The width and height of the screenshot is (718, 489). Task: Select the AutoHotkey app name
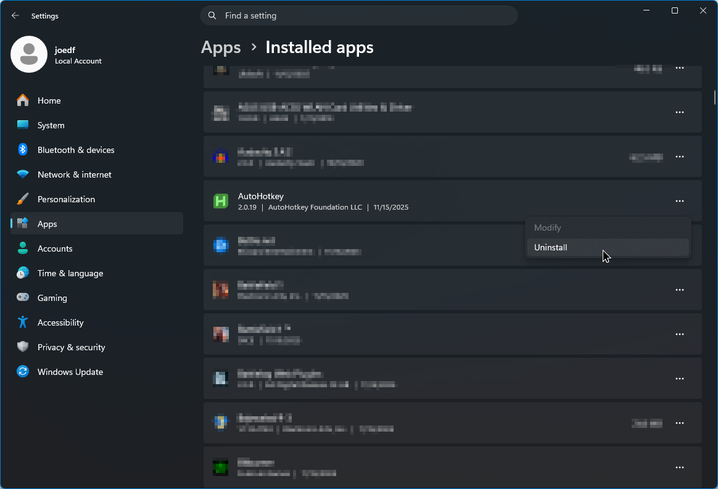click(x=260, y=196)
